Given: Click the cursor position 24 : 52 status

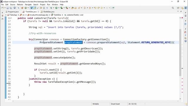Looking at the screenshot, I should coord(132,104).
